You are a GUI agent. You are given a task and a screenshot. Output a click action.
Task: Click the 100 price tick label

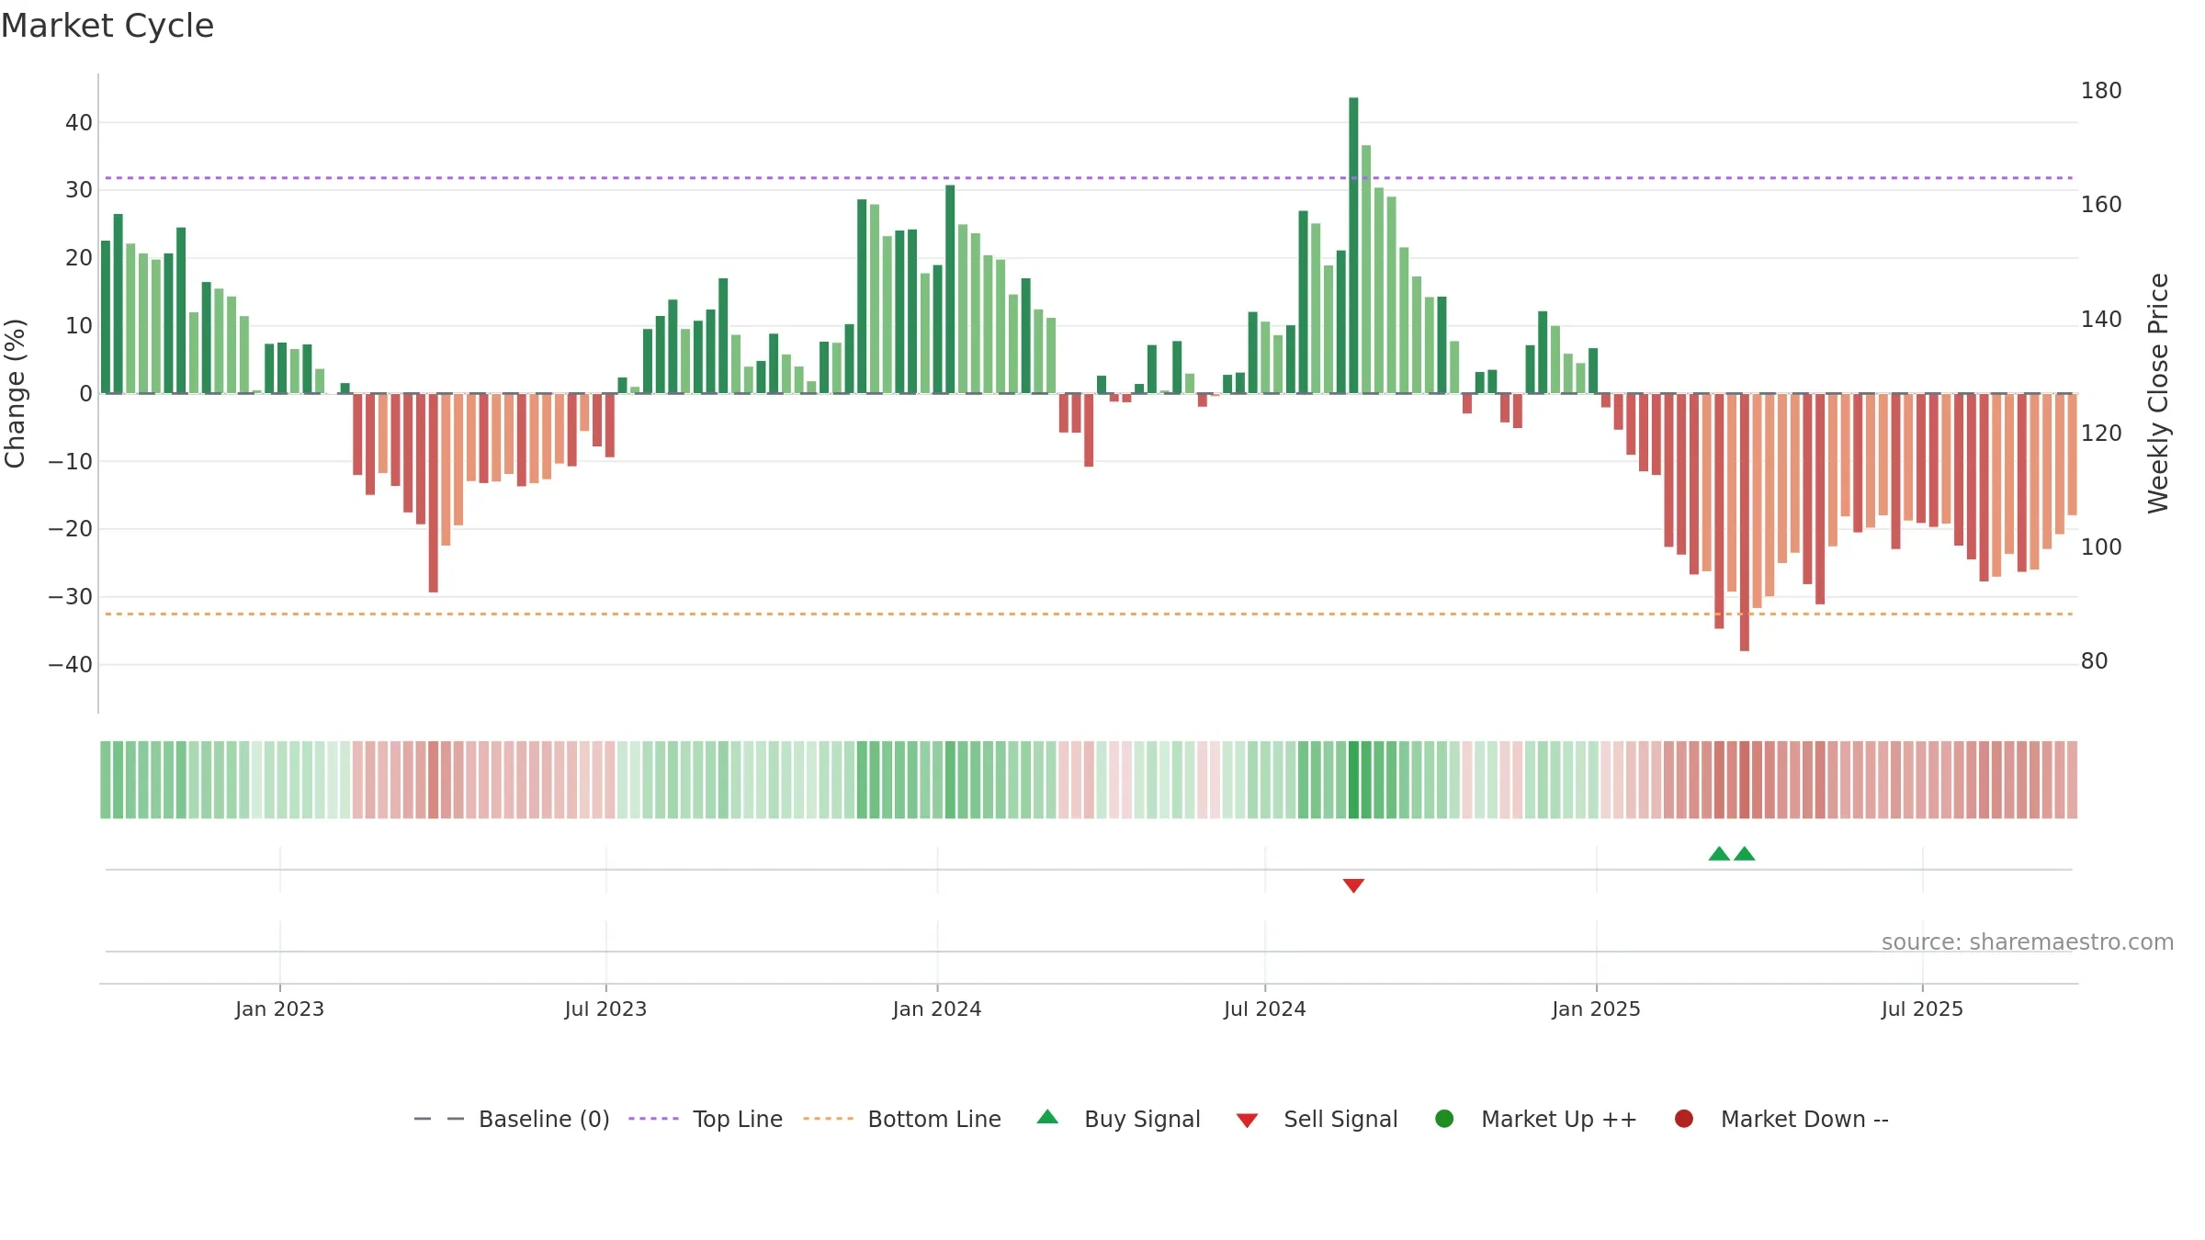[x=2101, y=547]
